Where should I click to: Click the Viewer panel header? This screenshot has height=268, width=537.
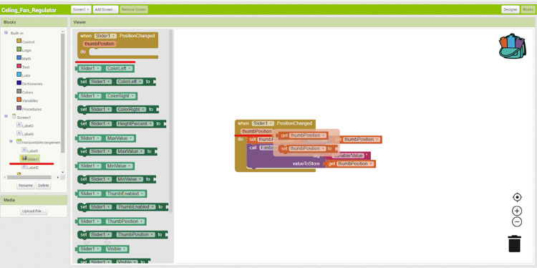(303, 22)
